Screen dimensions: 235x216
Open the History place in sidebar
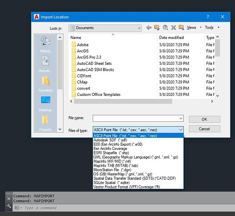tap(45, 44)
